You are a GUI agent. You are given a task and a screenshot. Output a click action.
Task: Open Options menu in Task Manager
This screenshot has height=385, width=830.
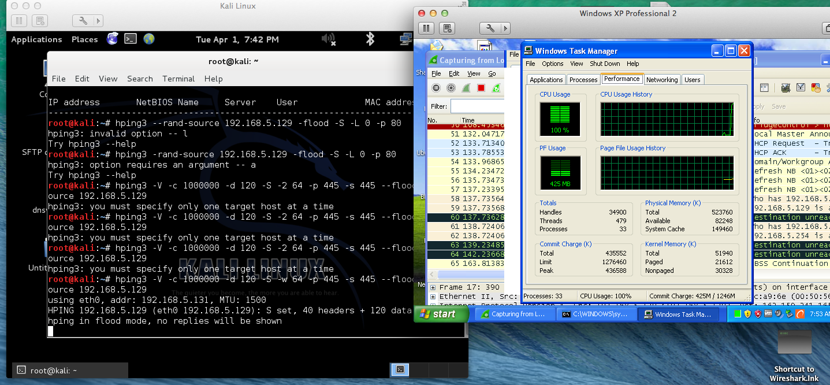pos(552,64)
